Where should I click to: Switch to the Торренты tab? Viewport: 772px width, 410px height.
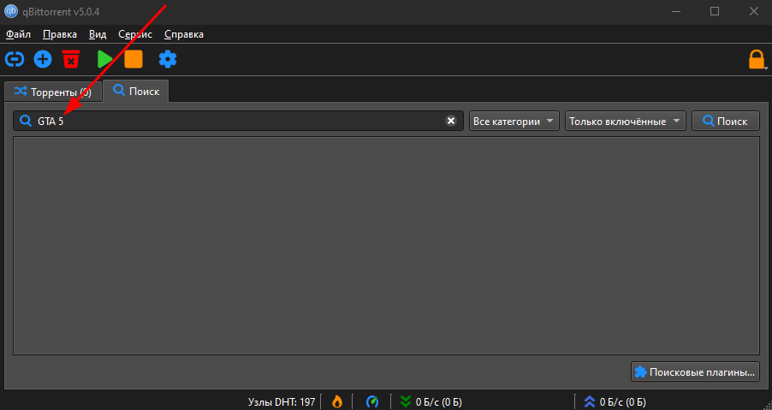(53, 92)
